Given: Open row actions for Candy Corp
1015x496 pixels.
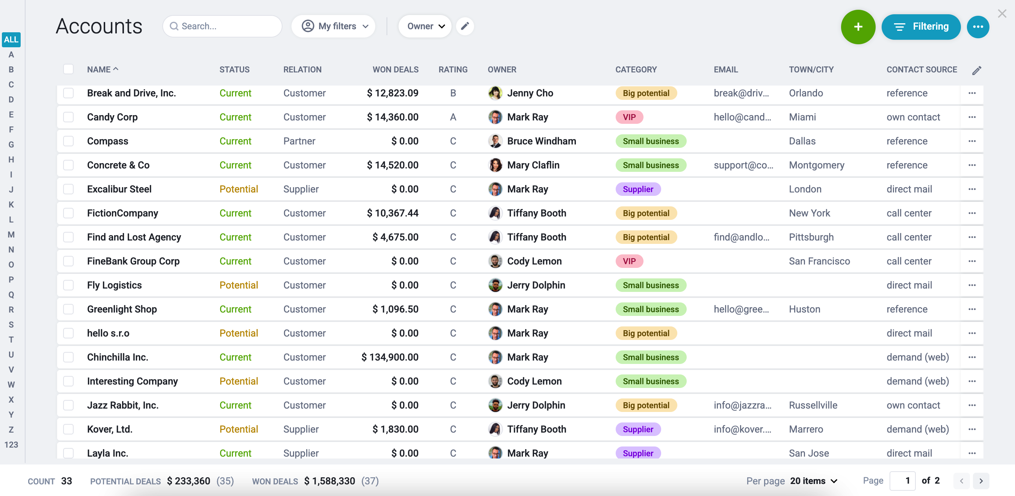Looking at the screenshot, I should pos(972,117).
